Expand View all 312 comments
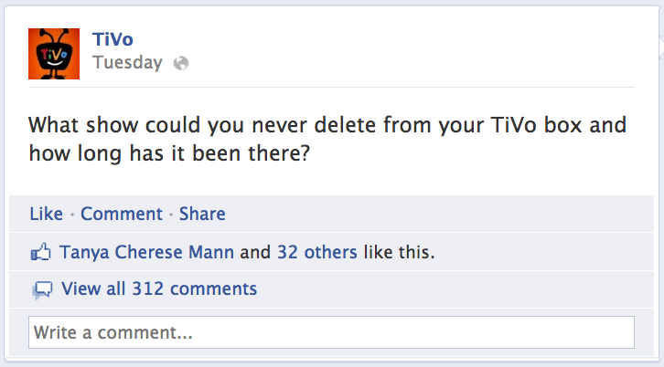Image resolution: width=664 pixels, height=367 pixels. pyautogui.click(x=159, y=288)
